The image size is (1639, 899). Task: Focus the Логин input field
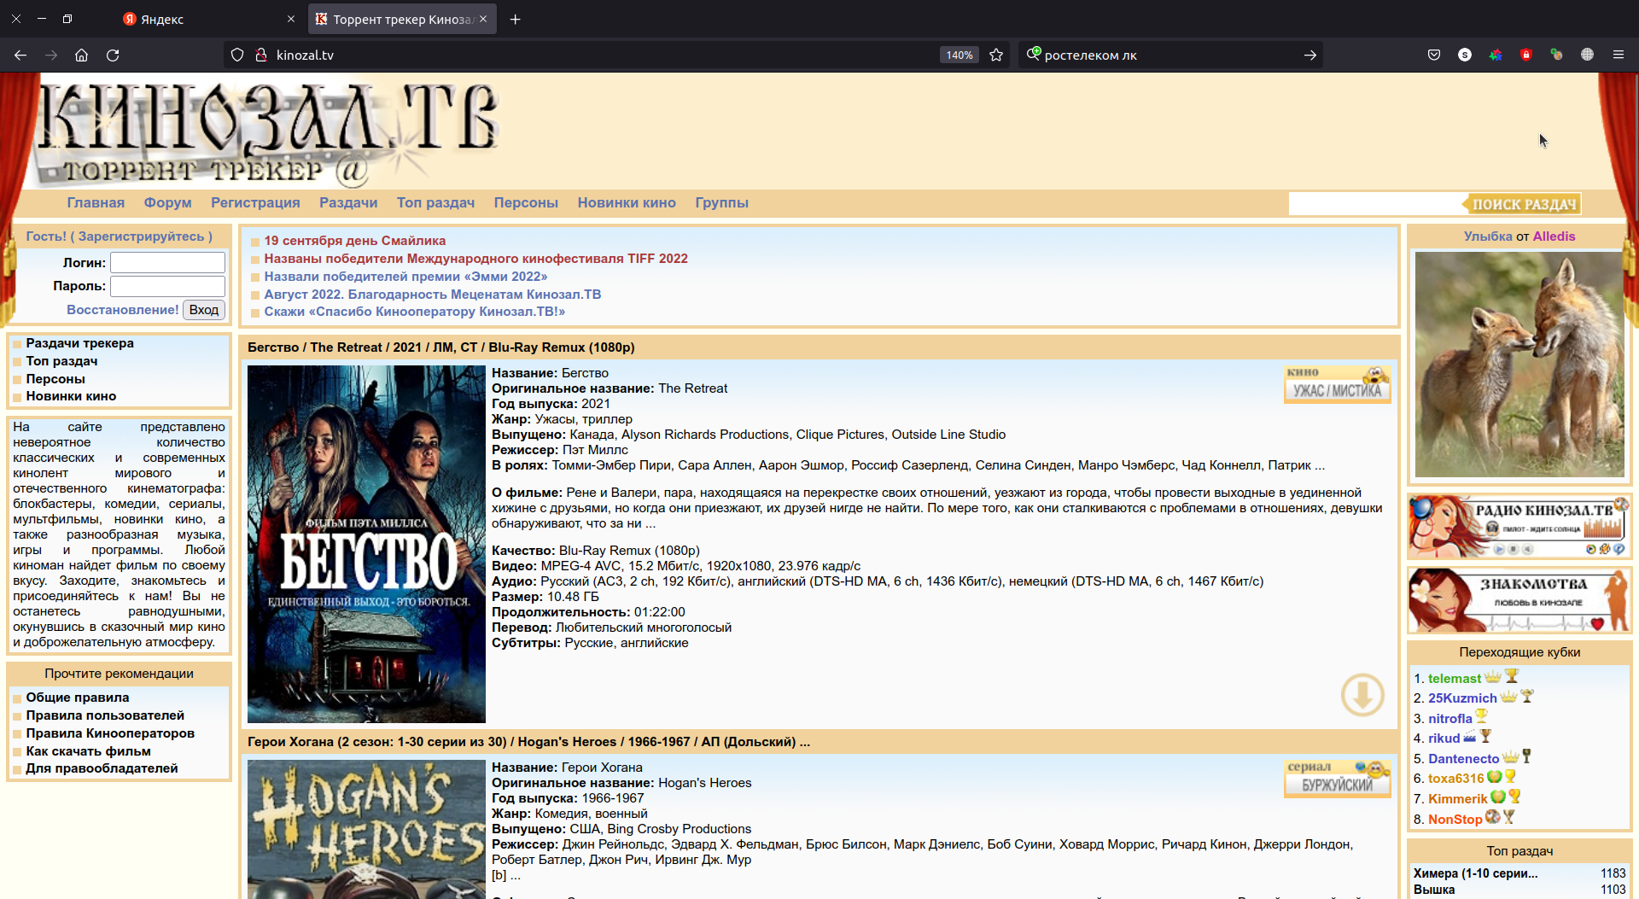pyautogui.click(x=167, y=263)
